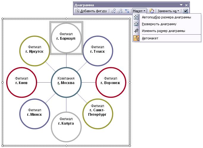This screenshot has width=203, height=148.
Task: Click the diagram frame's top-middle sizing handle
Action: point(66,19)
